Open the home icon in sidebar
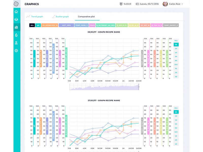 pyautogui.click(x=16, y=12)
